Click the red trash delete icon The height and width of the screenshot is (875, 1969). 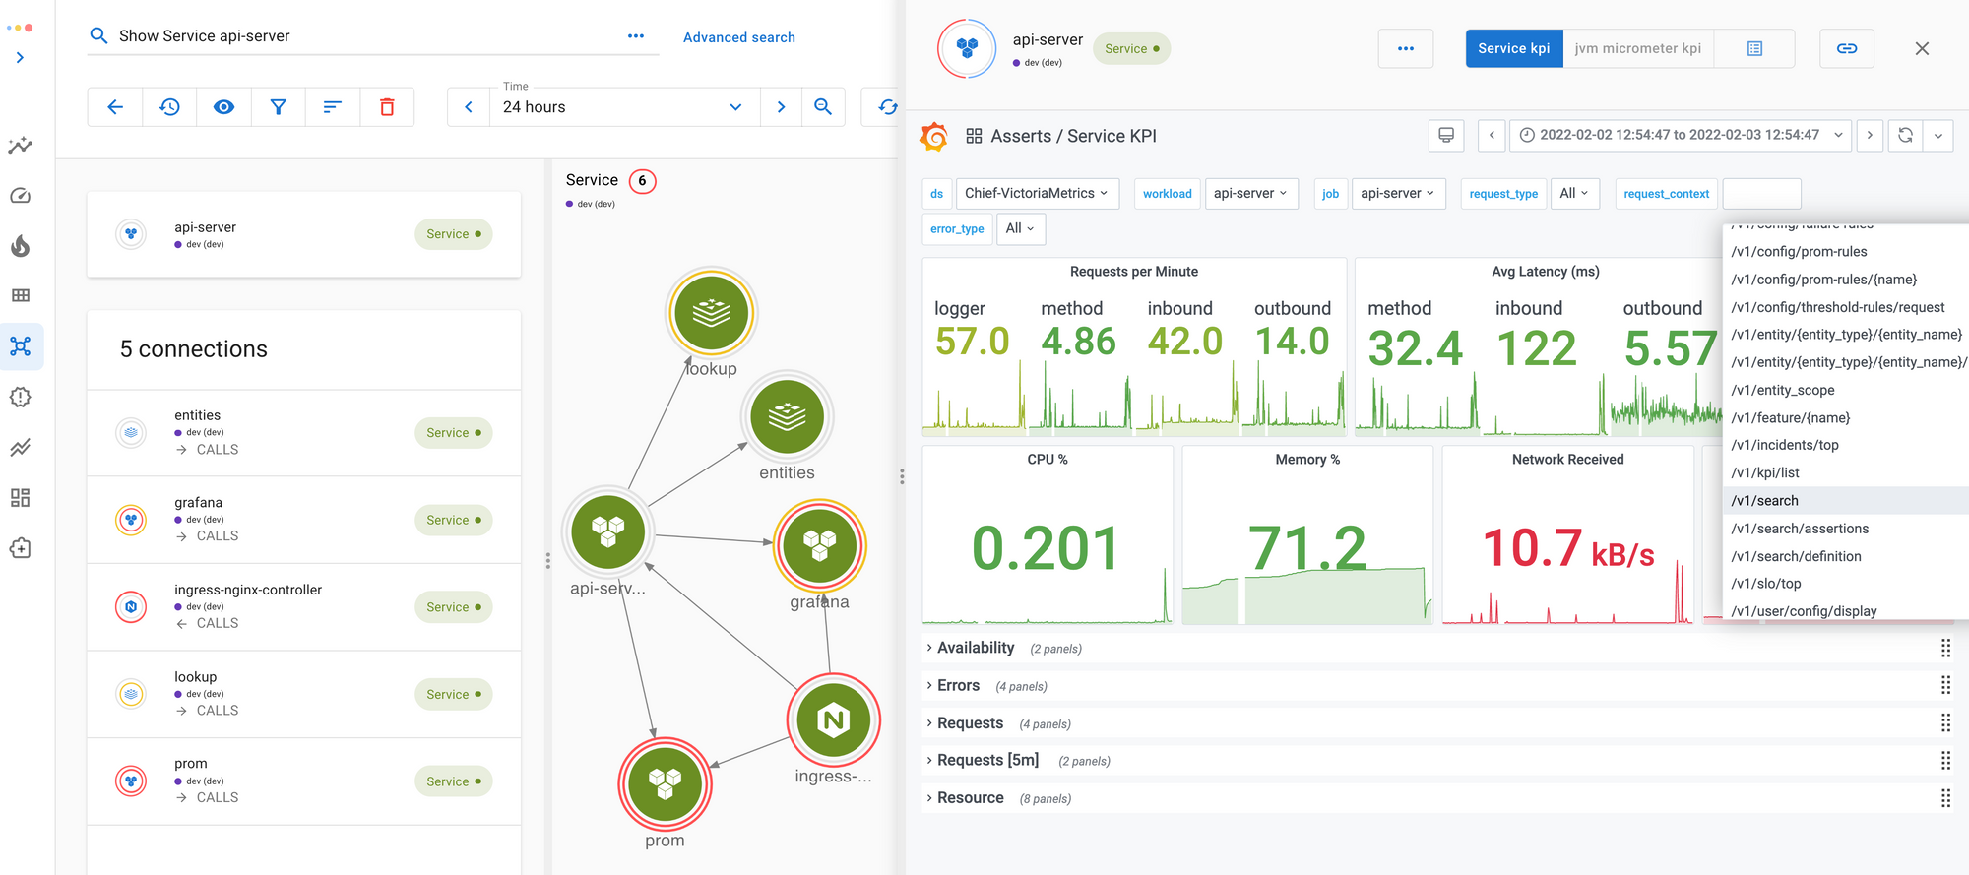click(387, 107)
